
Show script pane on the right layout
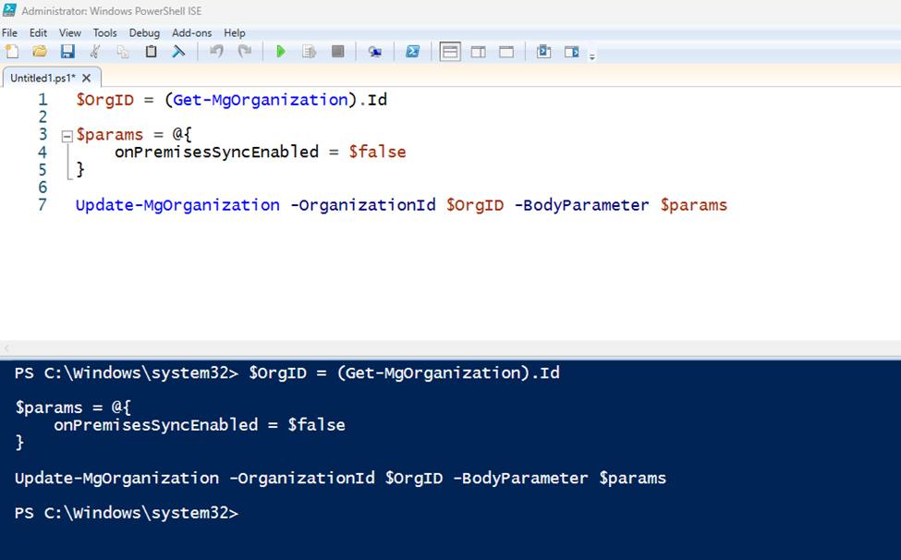pos(478,52)
